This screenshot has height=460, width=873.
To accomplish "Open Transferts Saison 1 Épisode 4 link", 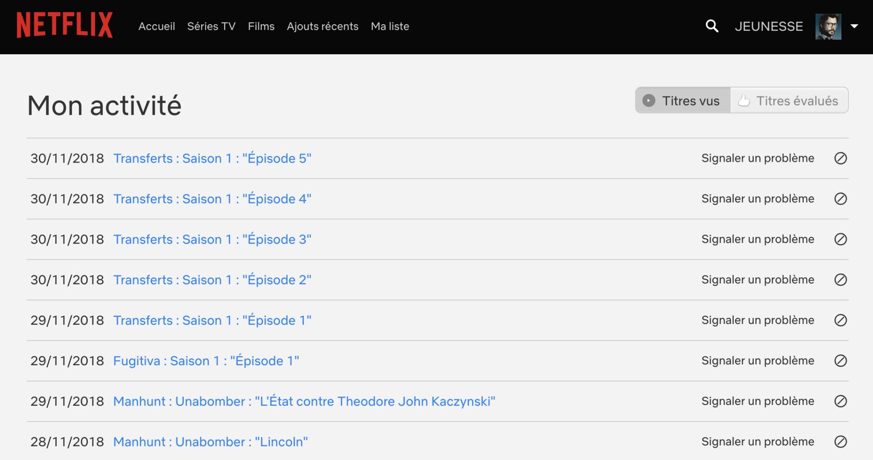I will point(212,199).
